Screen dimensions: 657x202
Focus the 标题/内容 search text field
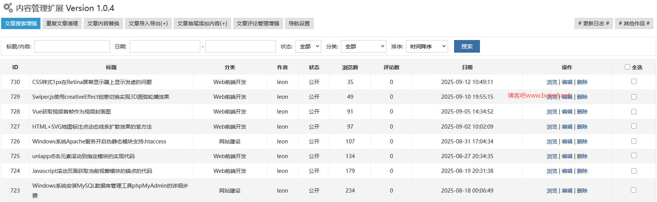pos(72,47)
